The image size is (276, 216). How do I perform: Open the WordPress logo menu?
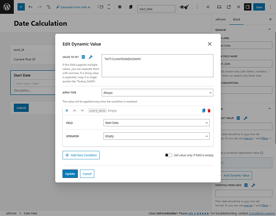coord(7,7)
